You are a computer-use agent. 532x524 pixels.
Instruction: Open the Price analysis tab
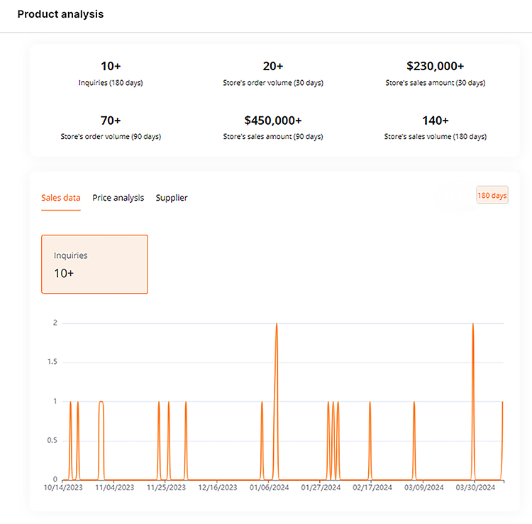click(118, 198)
